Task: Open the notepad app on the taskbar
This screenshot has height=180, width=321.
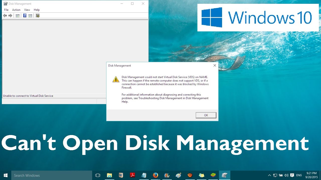Action: pos(144,175)
